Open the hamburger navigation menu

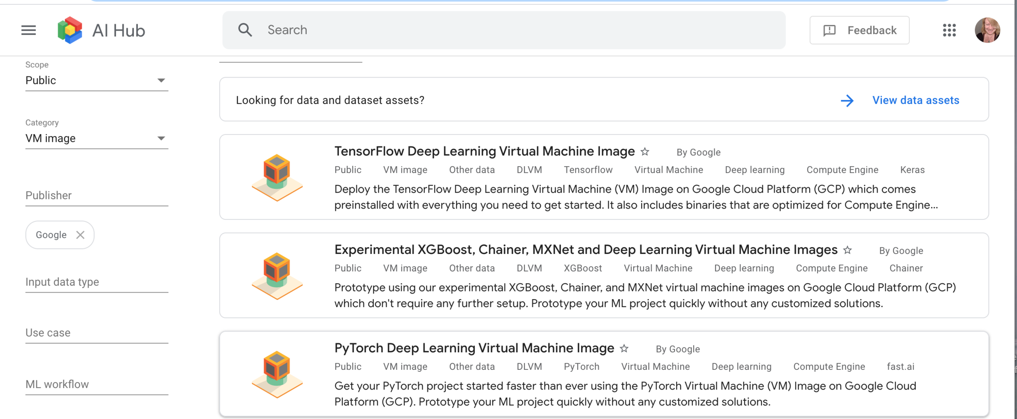pos(28,30)
